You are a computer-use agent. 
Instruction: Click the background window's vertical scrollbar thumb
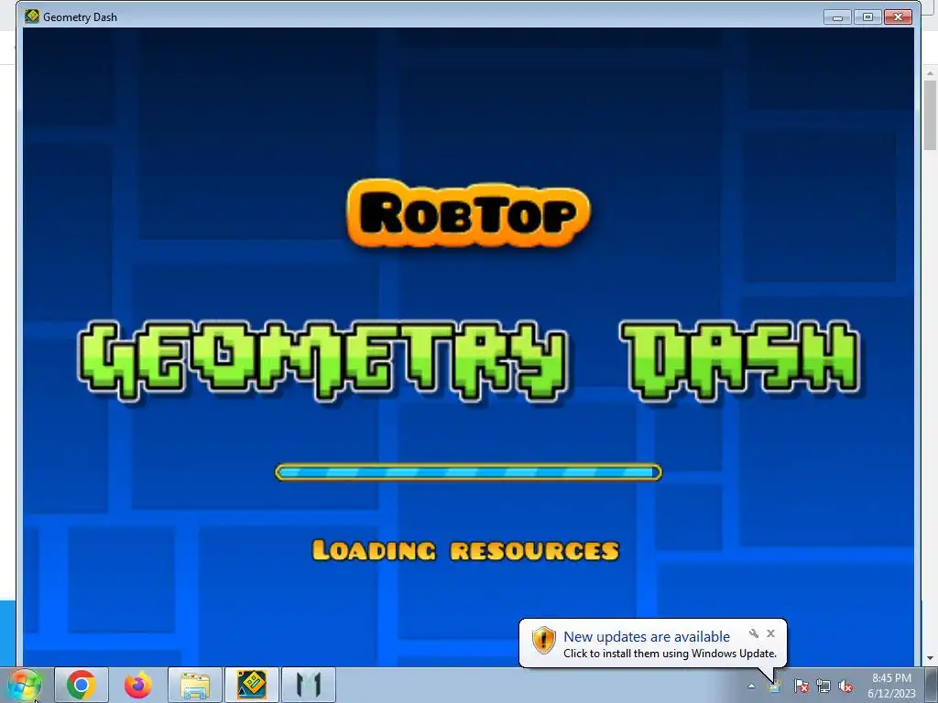point(931,114)
